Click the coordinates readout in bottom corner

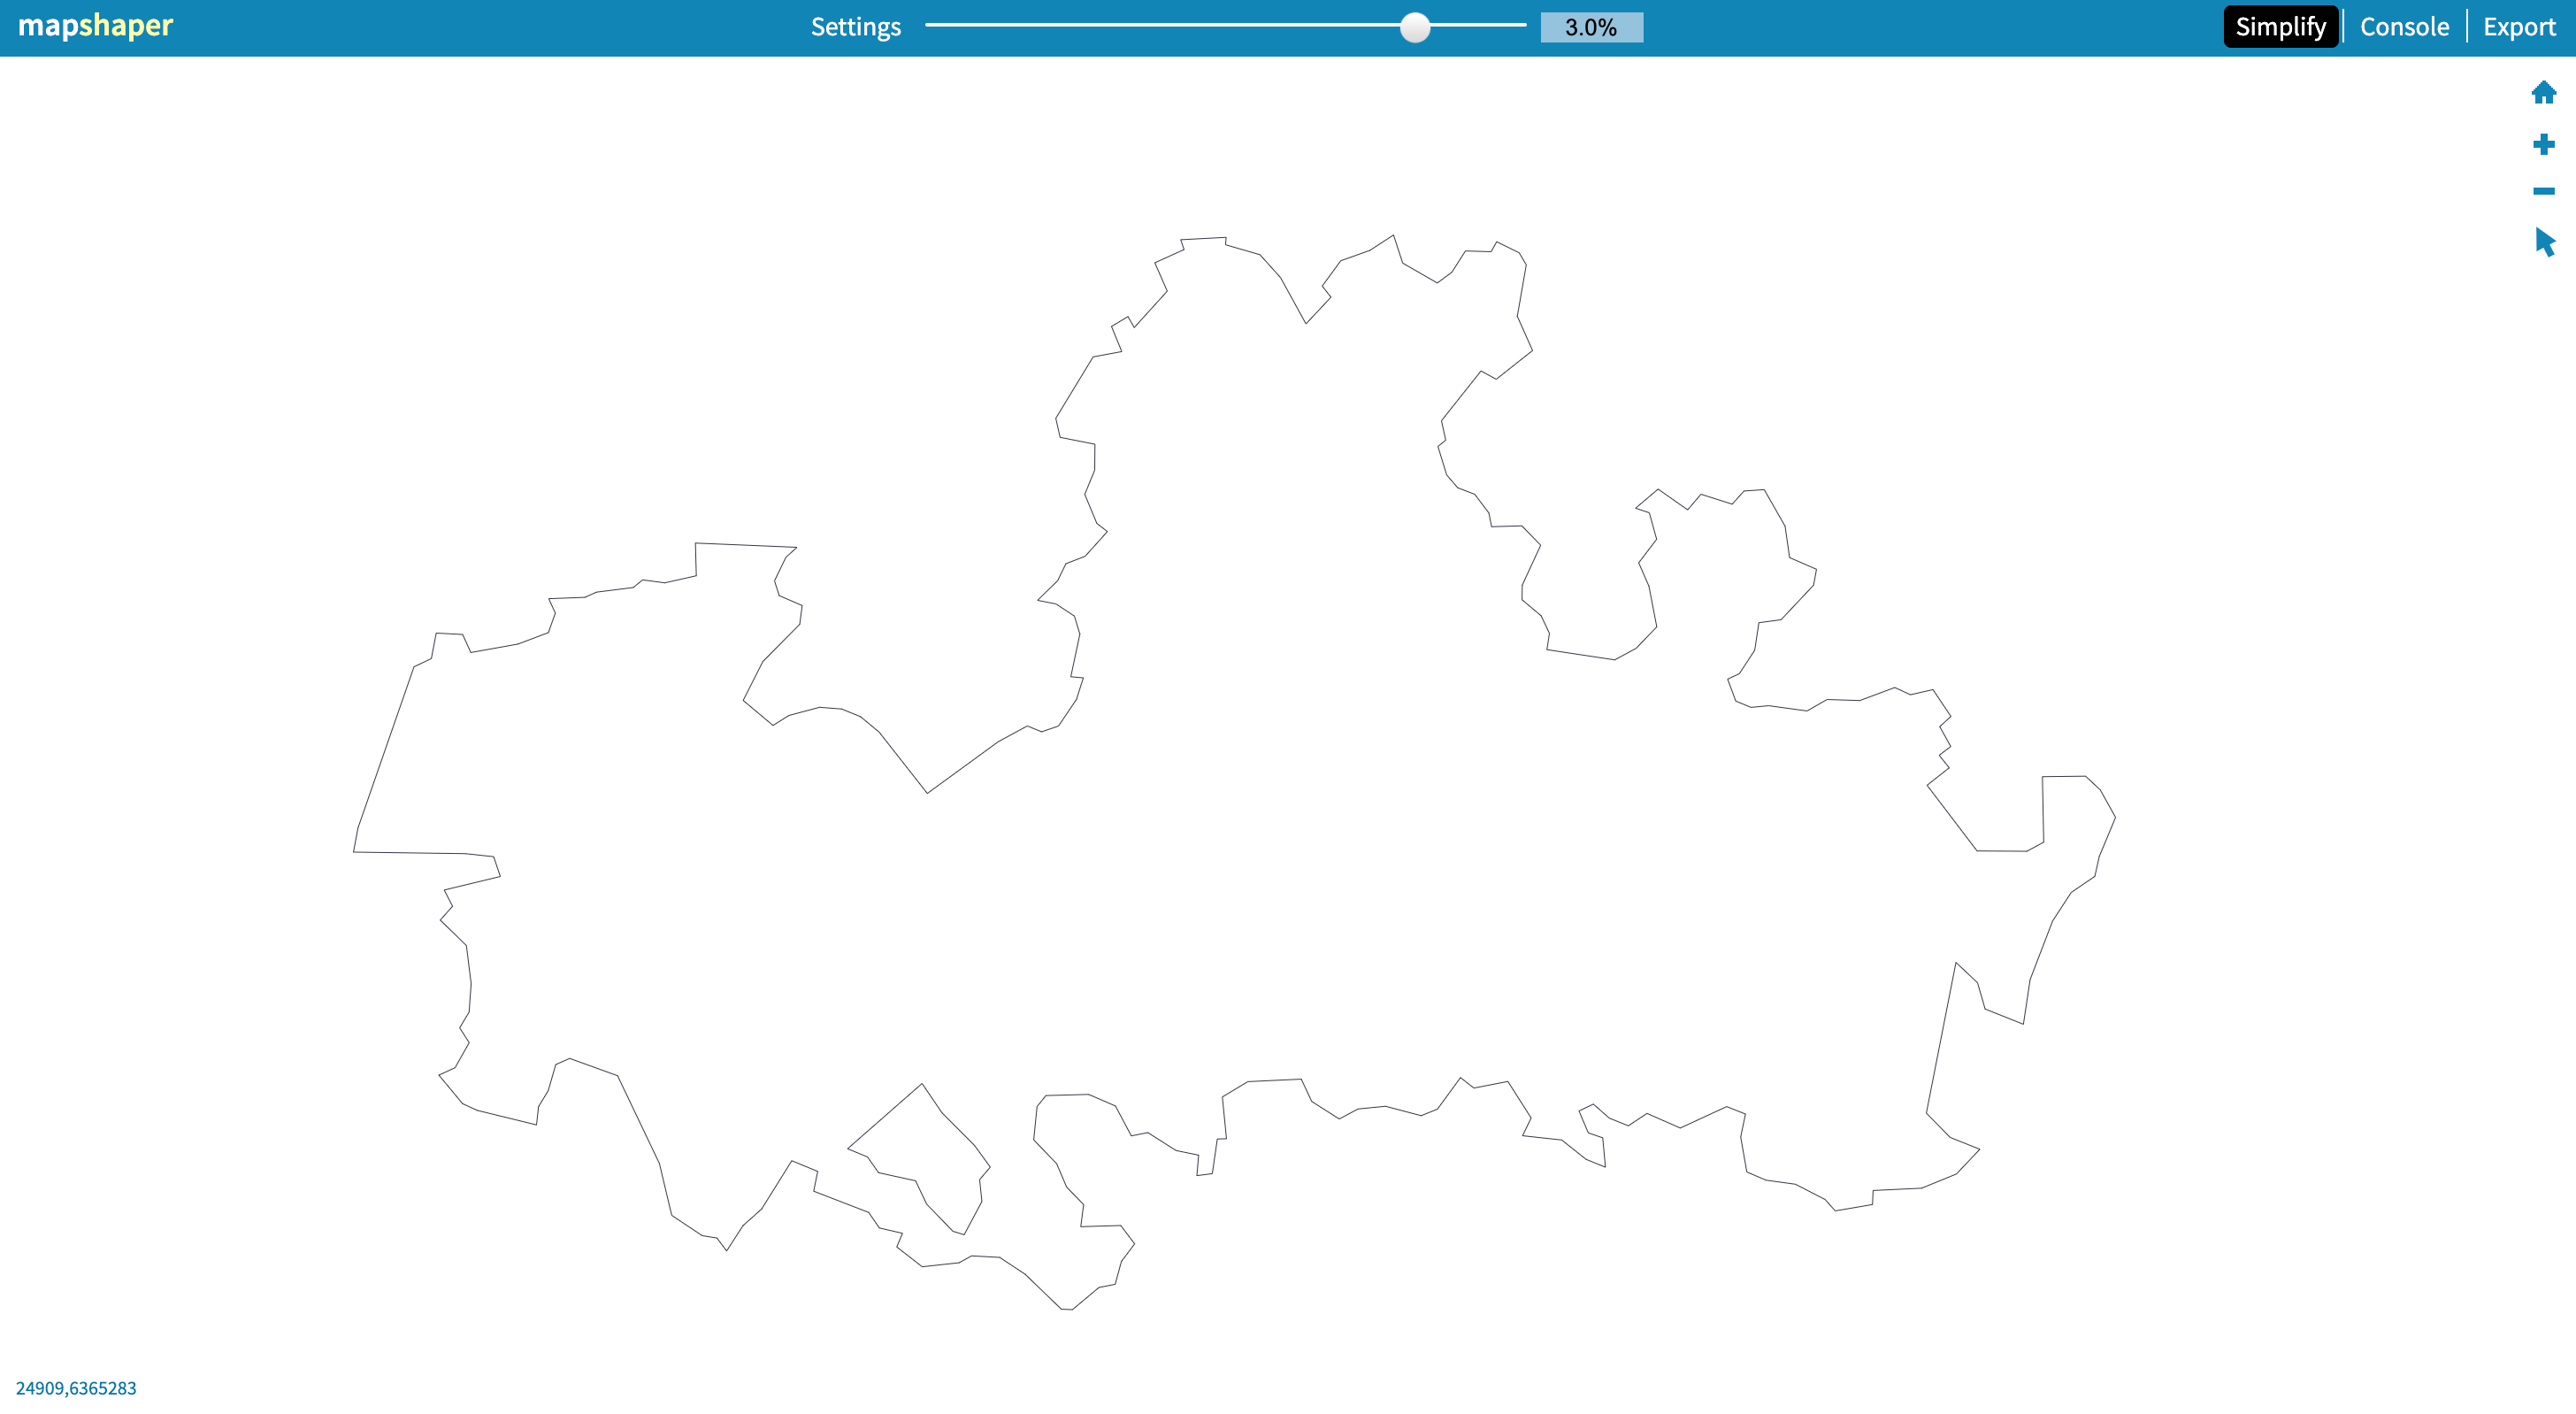[x=76, y=1388]
